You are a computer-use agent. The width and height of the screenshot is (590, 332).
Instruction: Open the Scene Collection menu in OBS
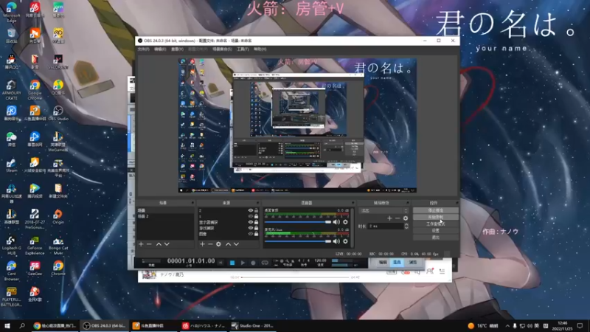coord(222,49)
